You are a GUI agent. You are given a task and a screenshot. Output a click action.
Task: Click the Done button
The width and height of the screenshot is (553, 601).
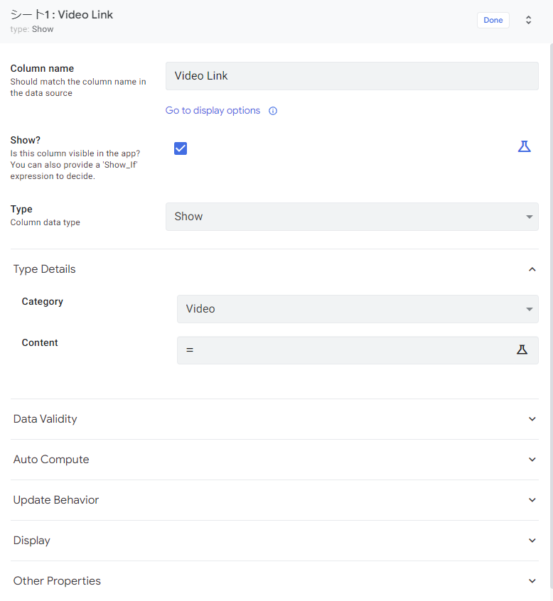[493, 20]
